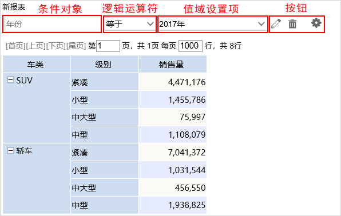Collapse the SUV row group
The image size is (341, 216).
tap(10, 80)
